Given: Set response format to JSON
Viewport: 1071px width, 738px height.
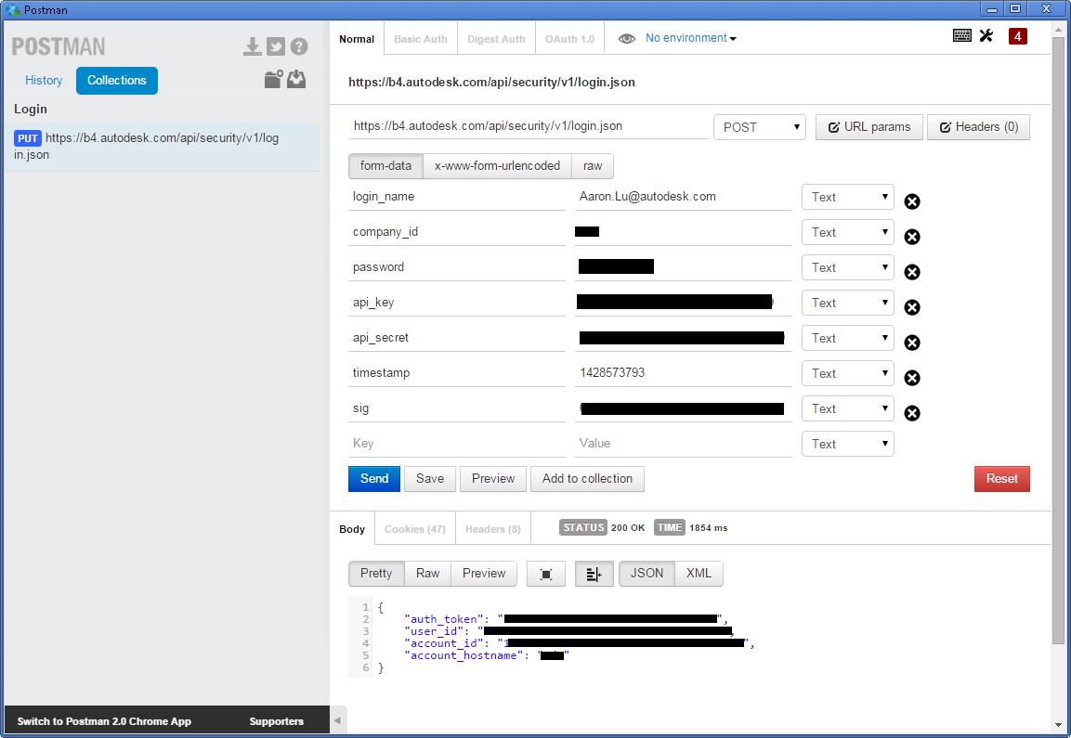Looking at the screenshot, I should [647, 574].
